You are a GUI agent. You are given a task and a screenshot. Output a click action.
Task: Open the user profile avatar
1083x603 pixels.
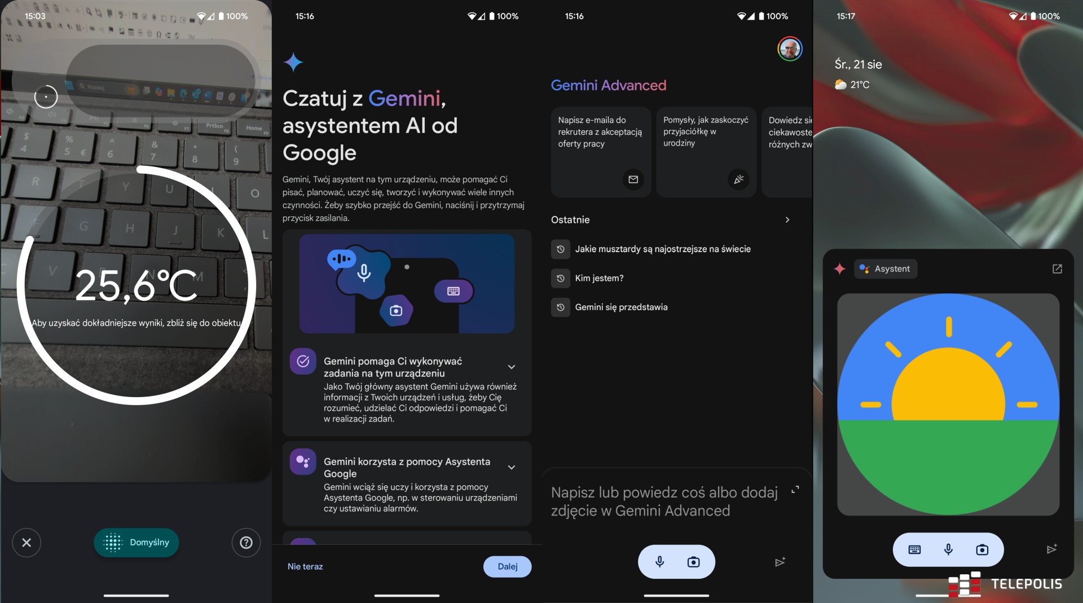tap(790, 50)
